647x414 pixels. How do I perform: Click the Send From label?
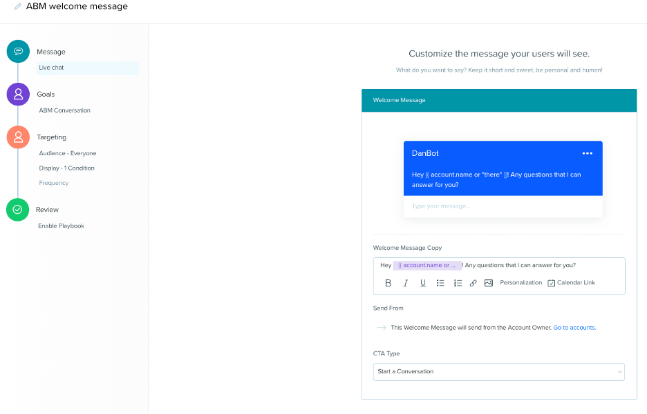click(388, 308)
